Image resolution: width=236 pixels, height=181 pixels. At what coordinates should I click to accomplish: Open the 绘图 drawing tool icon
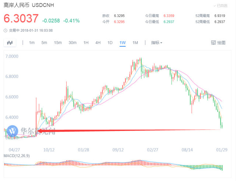(x=214, y=43)
